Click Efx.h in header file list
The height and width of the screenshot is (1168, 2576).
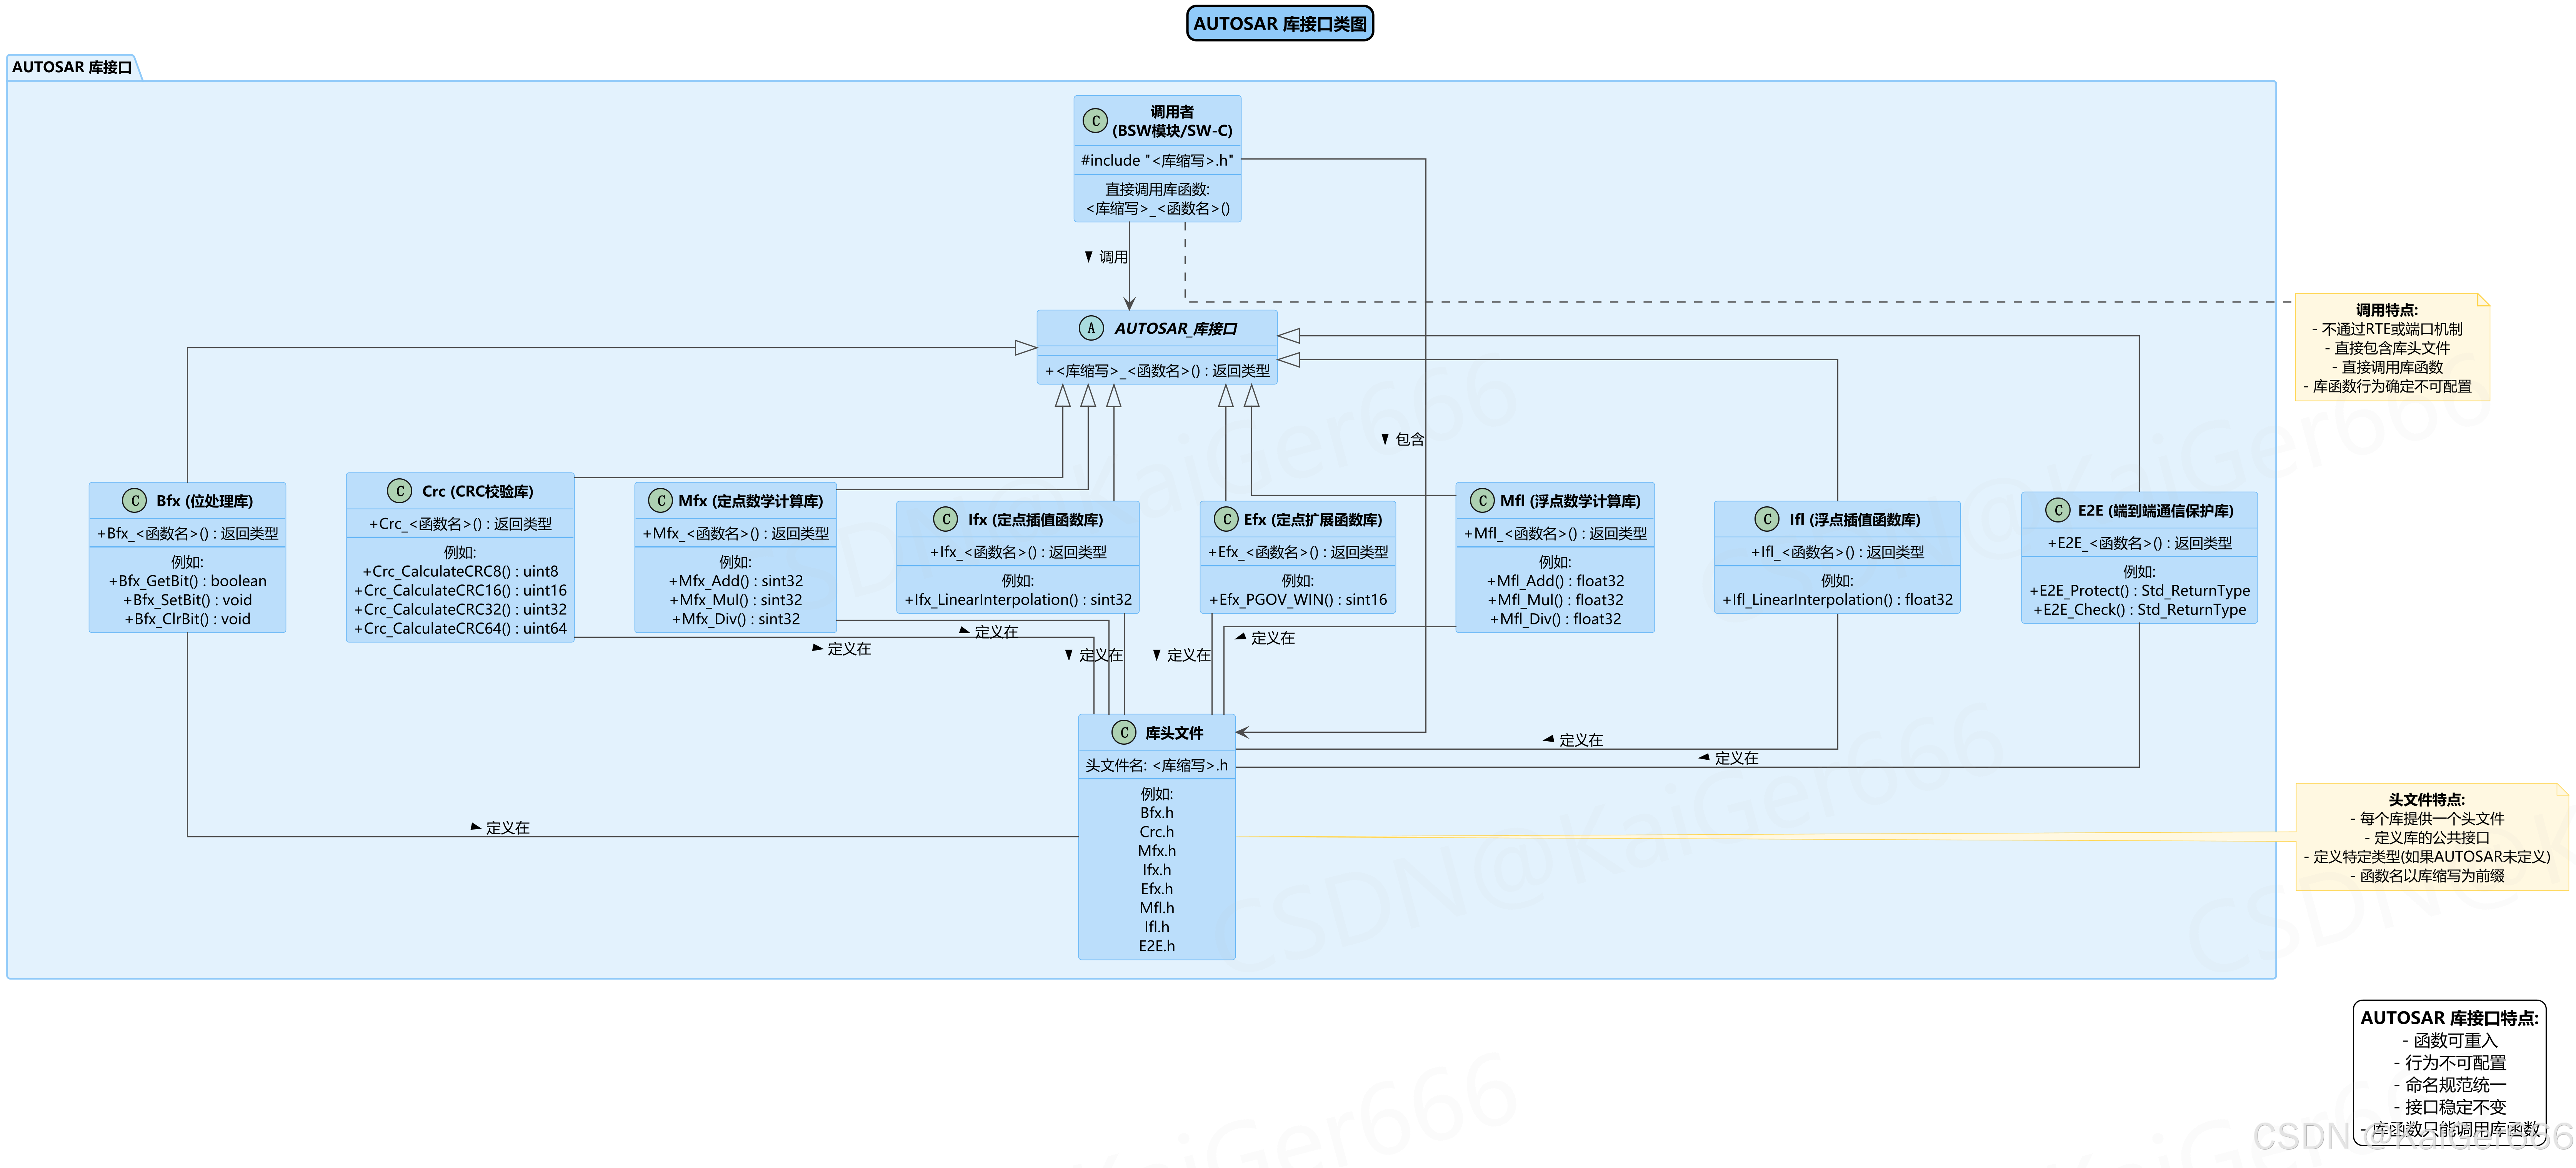tap(1157, 889)
